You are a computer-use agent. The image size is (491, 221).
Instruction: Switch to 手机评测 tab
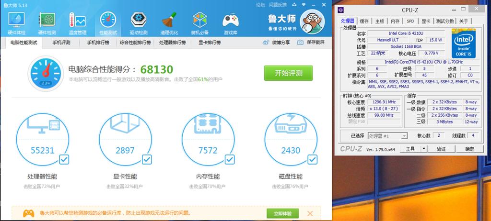(61, 43)
